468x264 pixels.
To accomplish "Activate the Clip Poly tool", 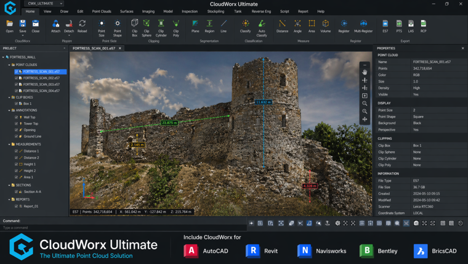I will 175,23.
